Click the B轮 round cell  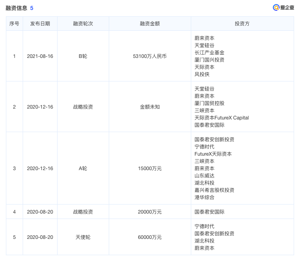point(83,56)
